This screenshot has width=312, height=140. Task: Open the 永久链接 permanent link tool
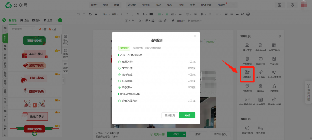coord(261,74)
